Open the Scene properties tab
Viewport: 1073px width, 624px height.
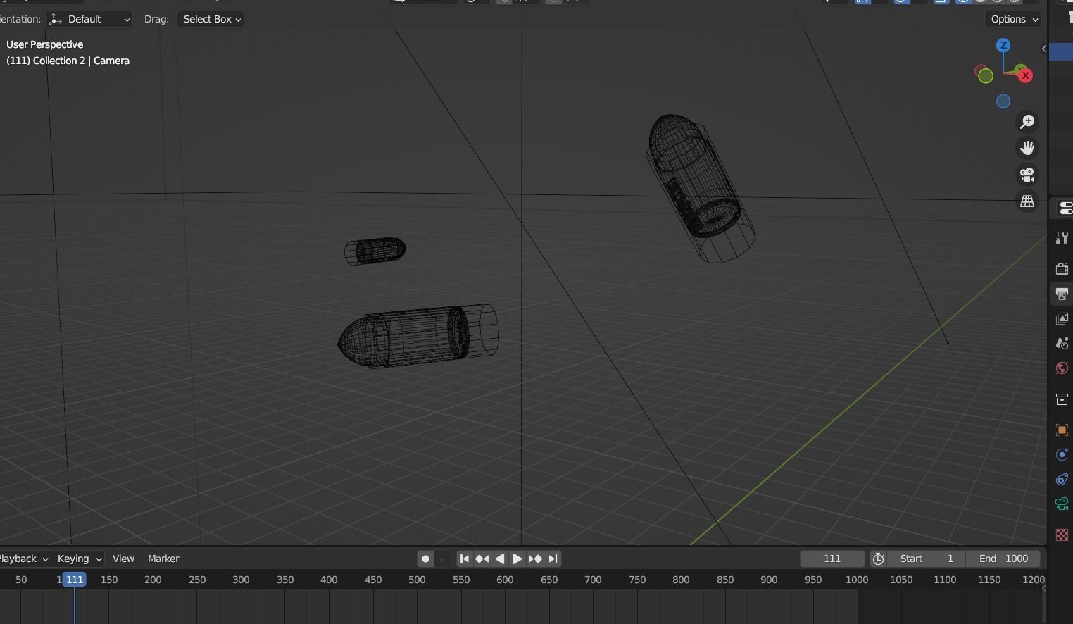click(x=1062, y=344)
